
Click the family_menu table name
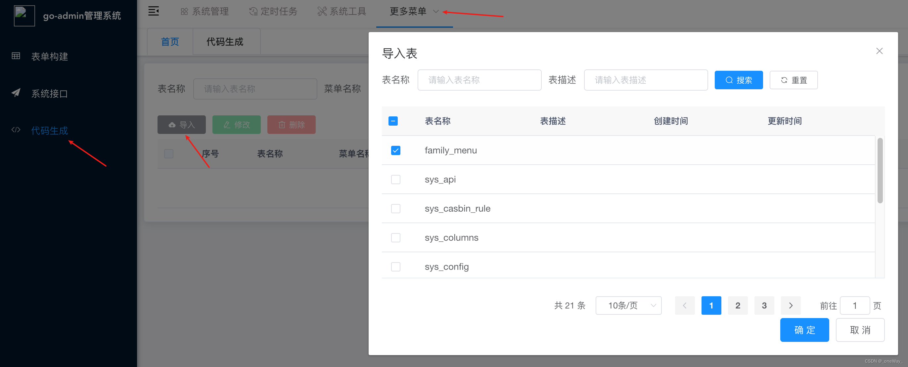[x=450, y=150]
